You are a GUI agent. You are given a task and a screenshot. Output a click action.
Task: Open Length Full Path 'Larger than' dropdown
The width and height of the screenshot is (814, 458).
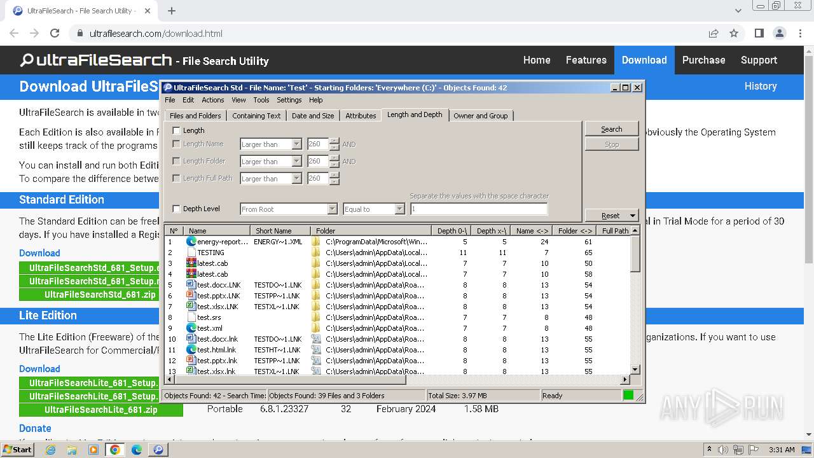click(x=296, y=179)
